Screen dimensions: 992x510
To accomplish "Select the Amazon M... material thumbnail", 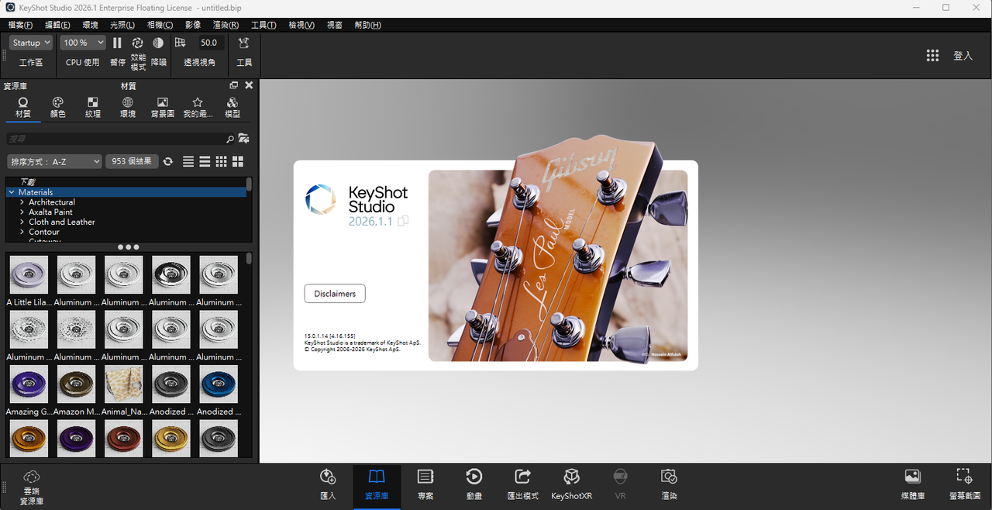I will point(76,384).
